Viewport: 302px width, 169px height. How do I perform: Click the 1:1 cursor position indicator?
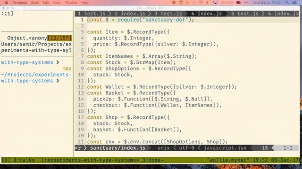[288, 148]
